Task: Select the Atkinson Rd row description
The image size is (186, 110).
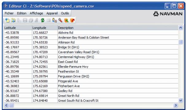Action: [x=118, y=42]
